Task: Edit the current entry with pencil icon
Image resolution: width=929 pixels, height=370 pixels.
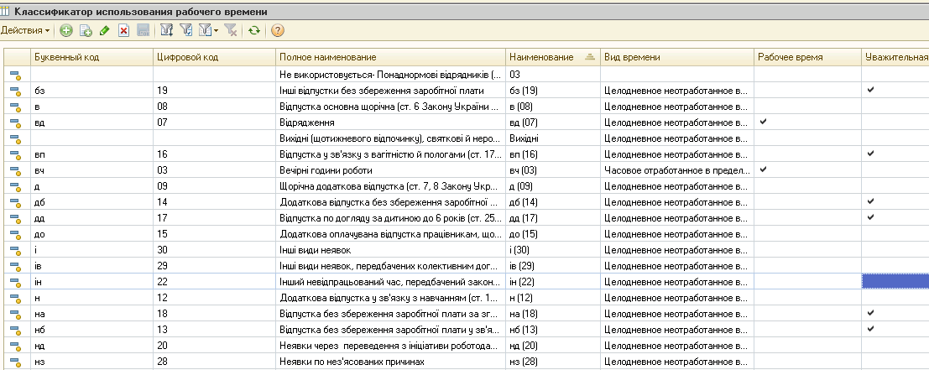Action: (x=105, y=31)
